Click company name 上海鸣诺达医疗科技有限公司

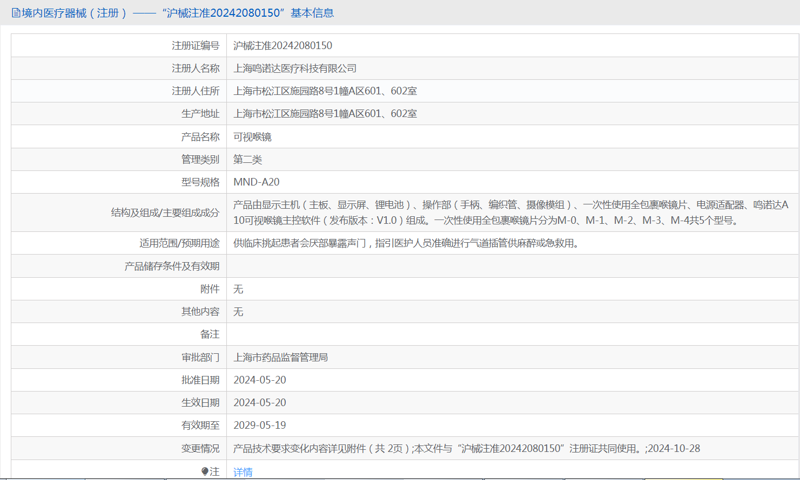click(x=295, y=68)
